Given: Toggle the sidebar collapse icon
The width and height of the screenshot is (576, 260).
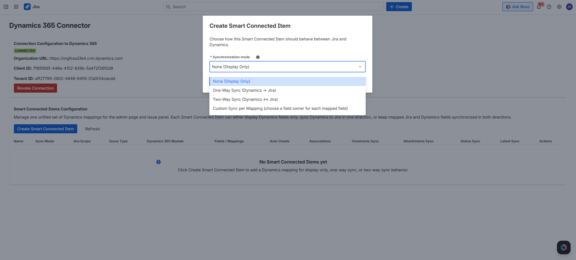Looking at the screenshot, I should click(x=6, y=7).
